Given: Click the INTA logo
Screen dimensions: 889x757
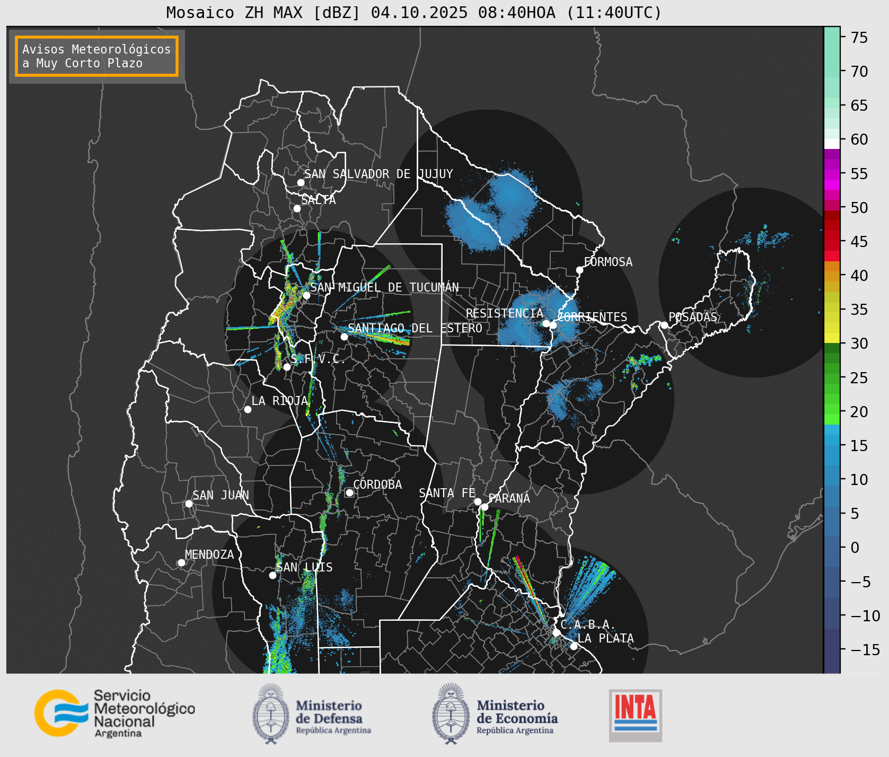Looking at the screenshot, I should pyautogui.click(x=635, y=715).
